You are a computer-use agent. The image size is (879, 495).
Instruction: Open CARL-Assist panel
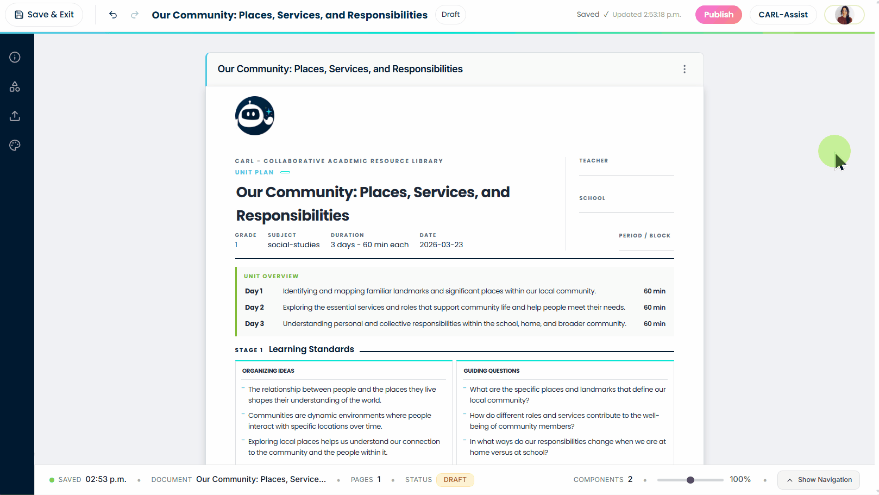tap(782, 15)
